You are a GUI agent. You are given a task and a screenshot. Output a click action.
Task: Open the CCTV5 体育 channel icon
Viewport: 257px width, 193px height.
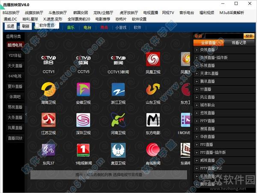click(x=84, y=60)
